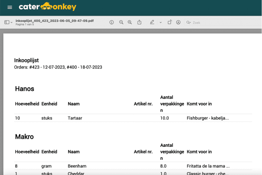The height and width of the screenshot is (175, 262).
Task: Select the markup pen tool
Action: [x=152, y=22]
